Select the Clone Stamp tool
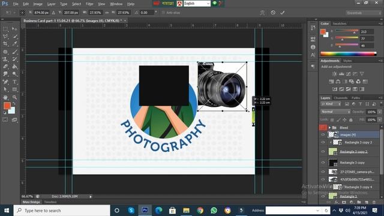384x216 pixels. (5, 59)
